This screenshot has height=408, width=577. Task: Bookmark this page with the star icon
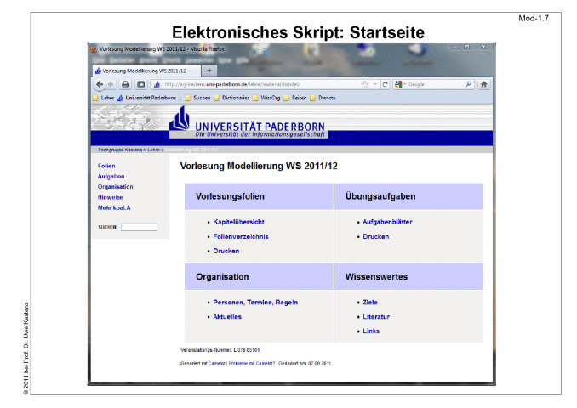coord(365,84)
